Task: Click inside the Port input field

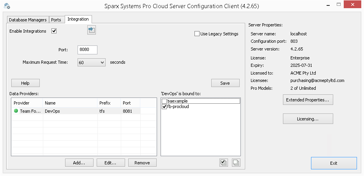Action: 87,50
